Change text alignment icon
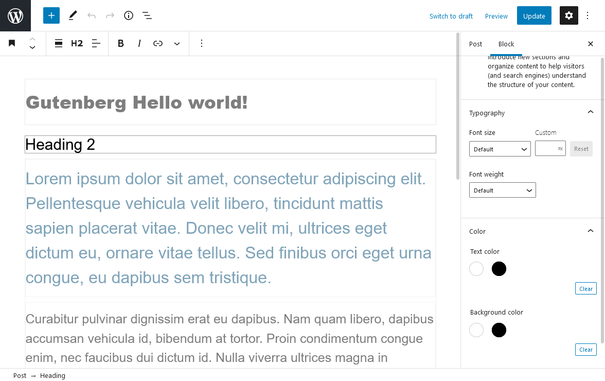Viewport: 605px width, 381px height. pyautogui.click(x=96, y=43)
